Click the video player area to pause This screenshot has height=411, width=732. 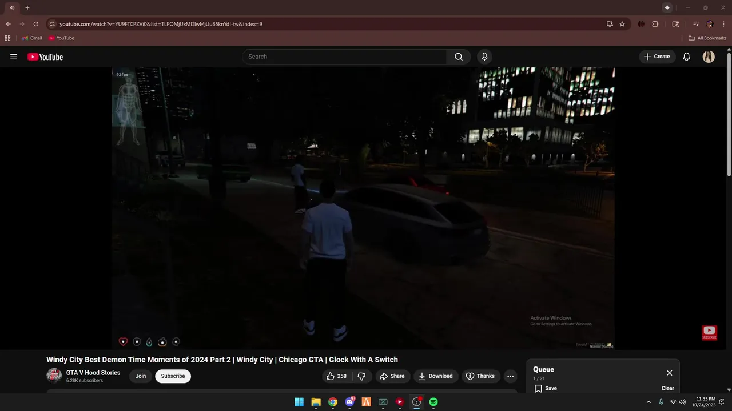363,208
